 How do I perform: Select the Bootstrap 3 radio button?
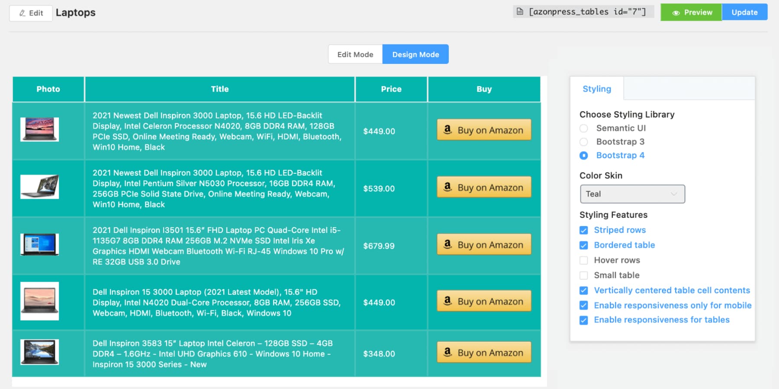tap(583, 142)
